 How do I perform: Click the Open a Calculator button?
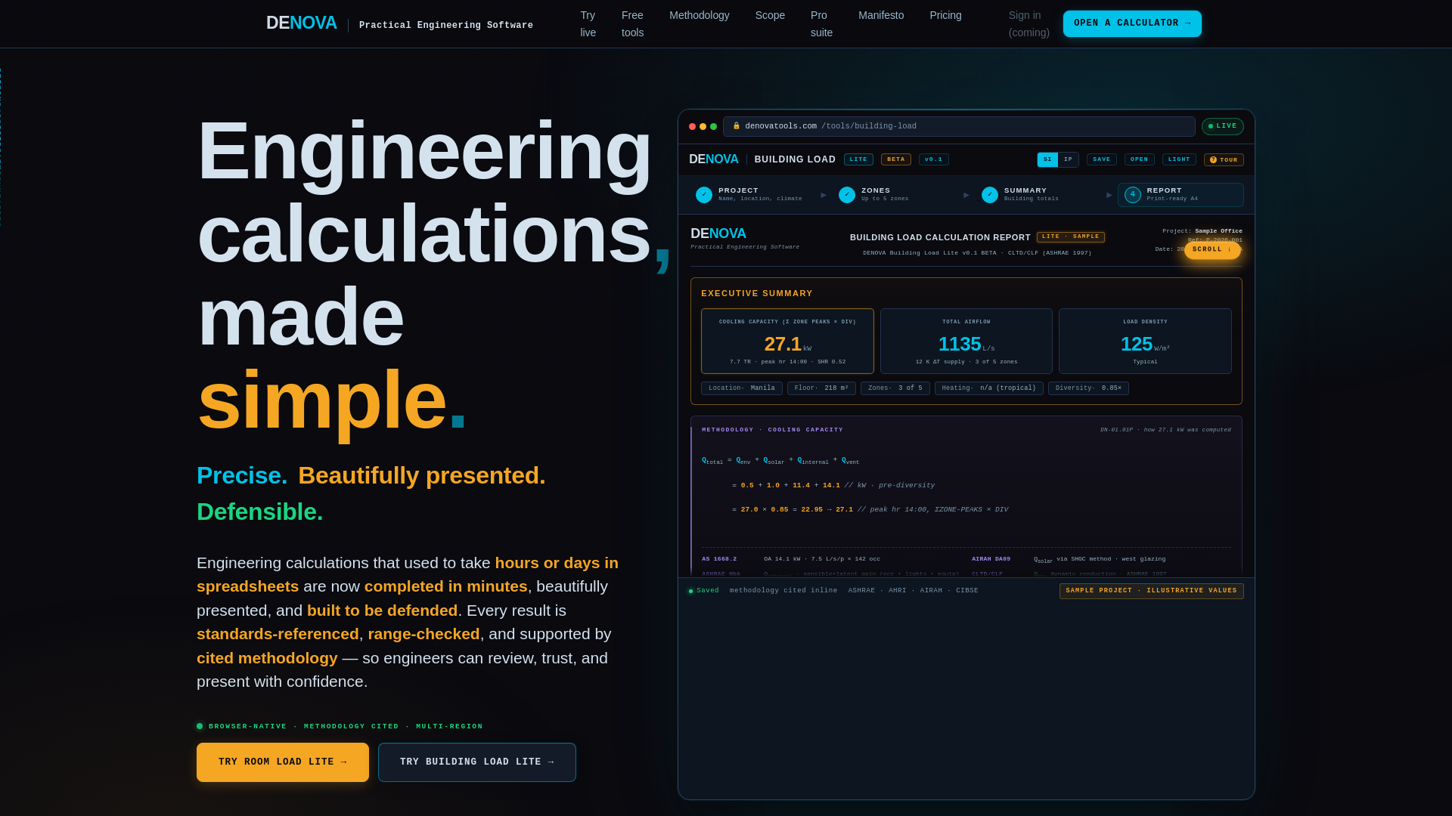[x=1132, y=23]
